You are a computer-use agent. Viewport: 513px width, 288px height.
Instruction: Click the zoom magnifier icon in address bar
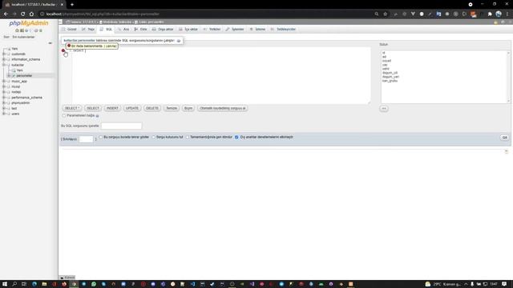[377, 14]
